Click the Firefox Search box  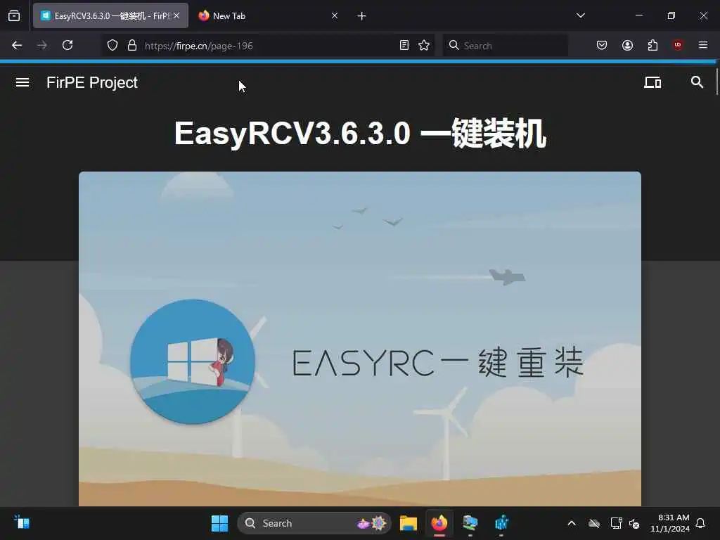tap(505, 46)
